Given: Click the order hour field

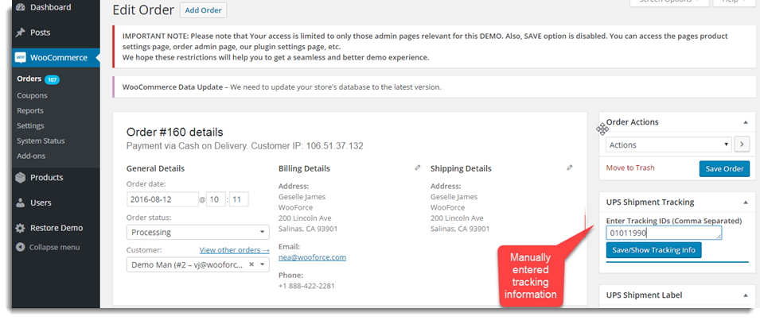Looking at the screenshot, I should pyautogui.click(x=216, y=199).
